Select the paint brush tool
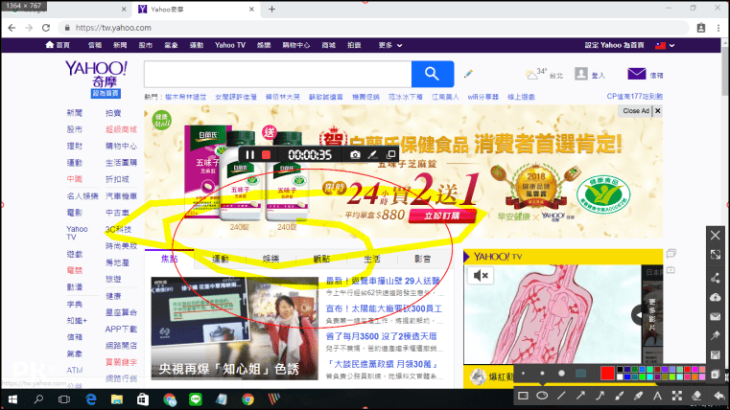The image size is (730, 410). point(619,396)
